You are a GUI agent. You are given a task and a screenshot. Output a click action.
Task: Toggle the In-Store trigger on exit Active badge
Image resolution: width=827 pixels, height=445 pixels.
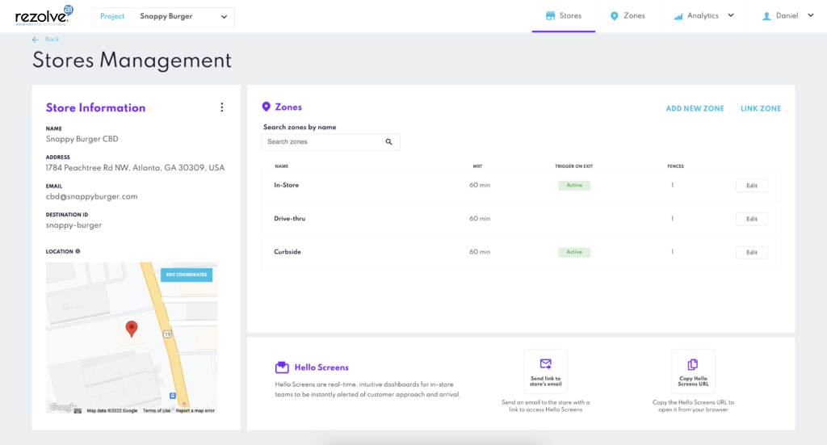point(574,186)
